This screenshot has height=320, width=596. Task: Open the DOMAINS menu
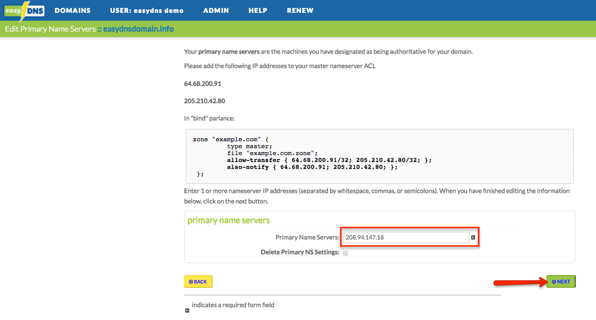tap(72, 10)
